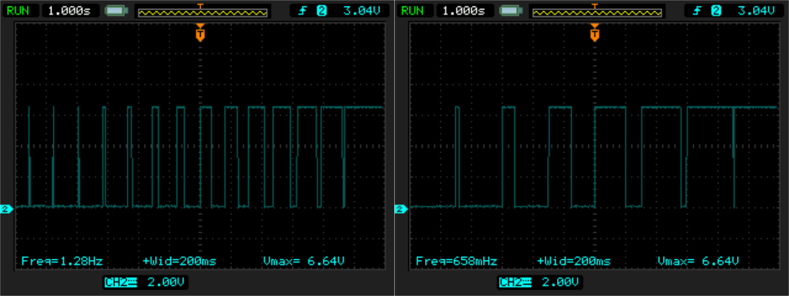The image size is (789, 296).
Task: Select the right scope 1.000s timebase readout
Action: point(465,11)
